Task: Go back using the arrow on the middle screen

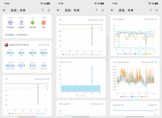Action: 58,10
